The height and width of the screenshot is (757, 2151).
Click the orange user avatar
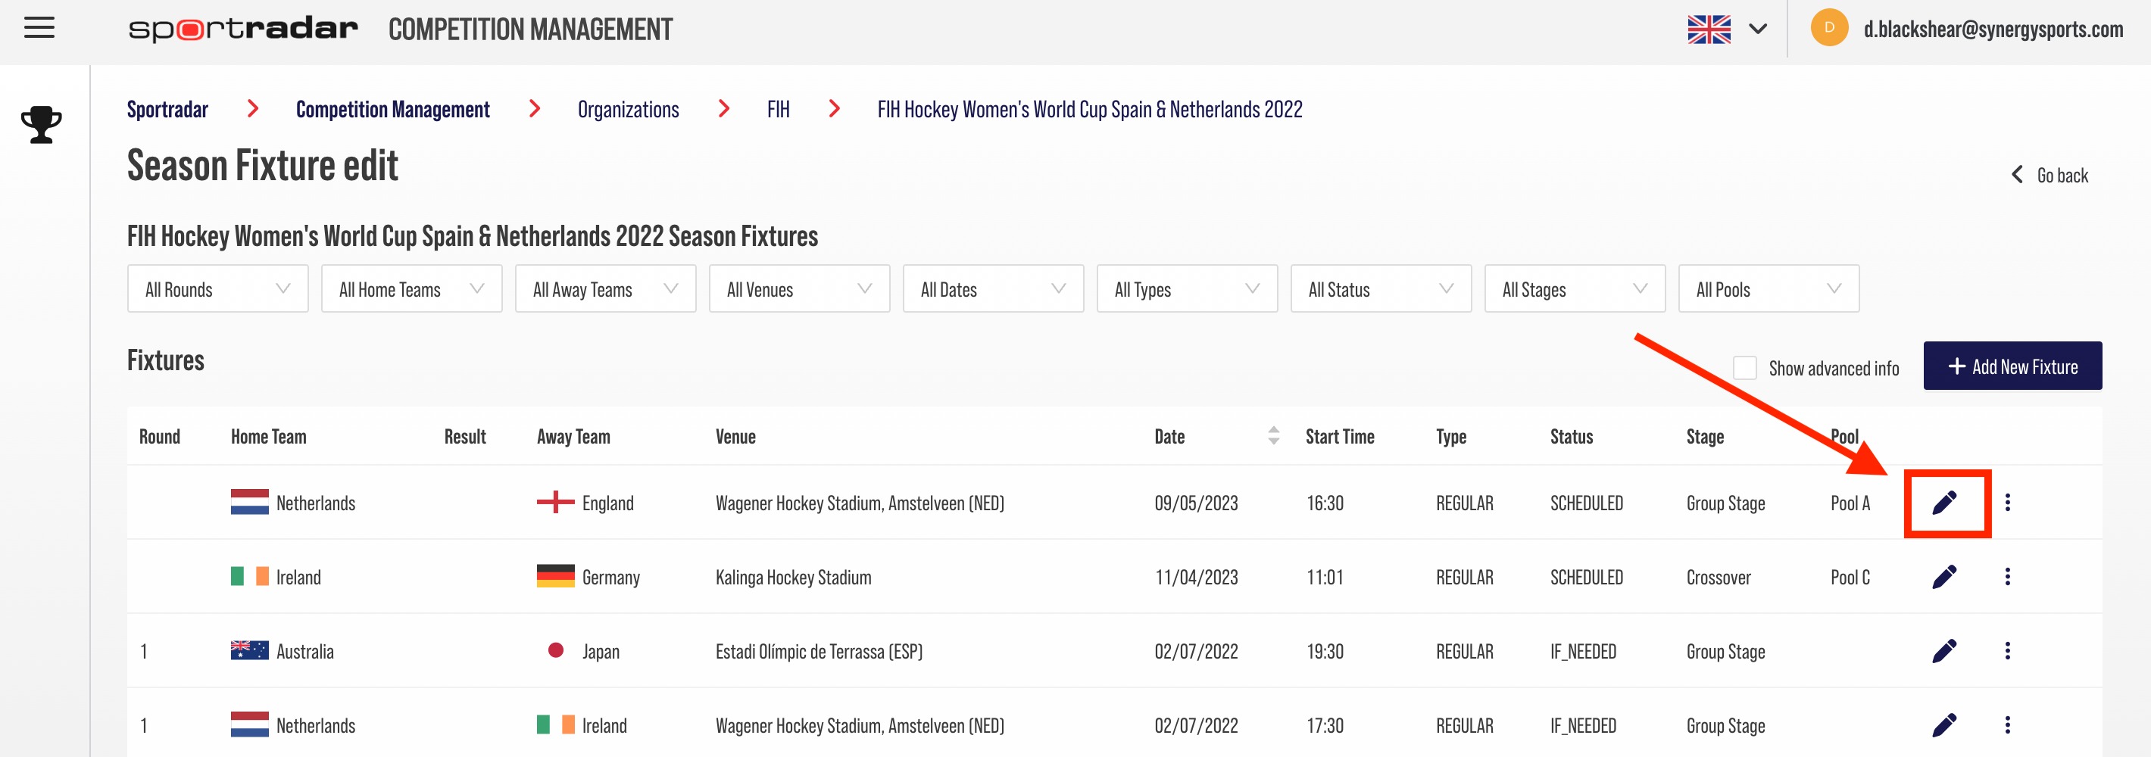click(x=1828, y=28)
